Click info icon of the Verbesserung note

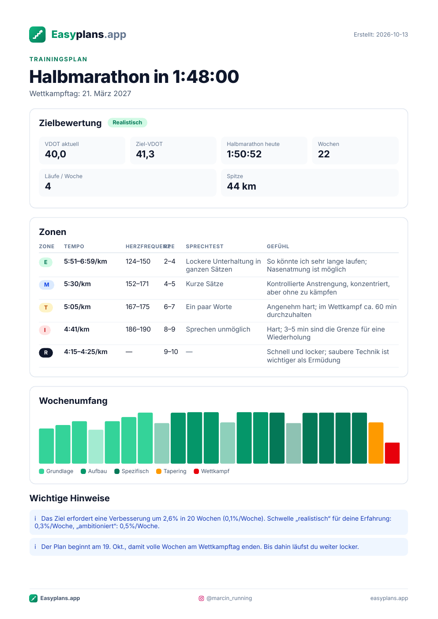pos(35,518)
